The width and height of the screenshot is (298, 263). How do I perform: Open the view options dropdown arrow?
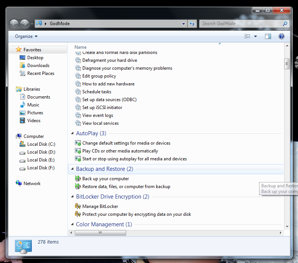255,36
